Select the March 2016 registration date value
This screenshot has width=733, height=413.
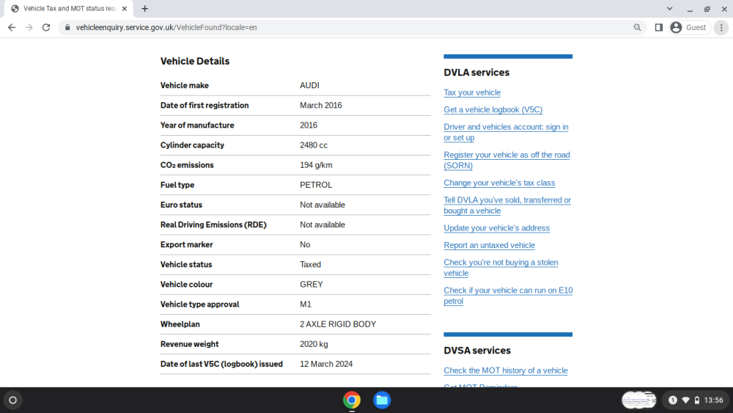click(x=321, y=105)
